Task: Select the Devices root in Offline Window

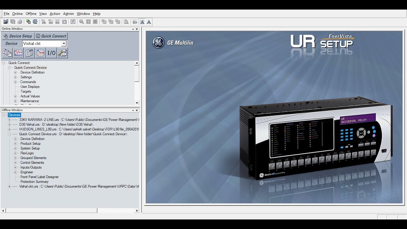Action: pos(14,115)
